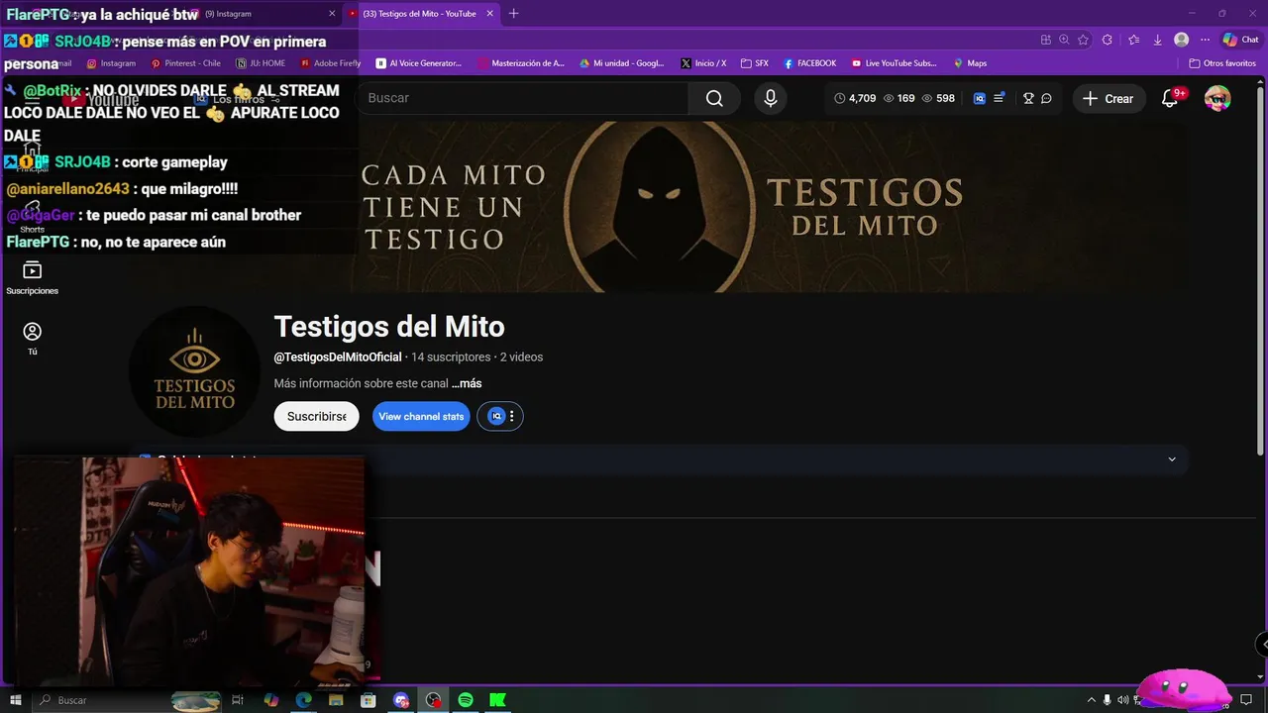Open Adobe Firefly bookmark
1268x713 pixels.
[x=330, y=63]
